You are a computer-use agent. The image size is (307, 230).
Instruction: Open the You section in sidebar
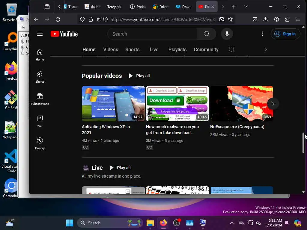[x=40, y=122]
